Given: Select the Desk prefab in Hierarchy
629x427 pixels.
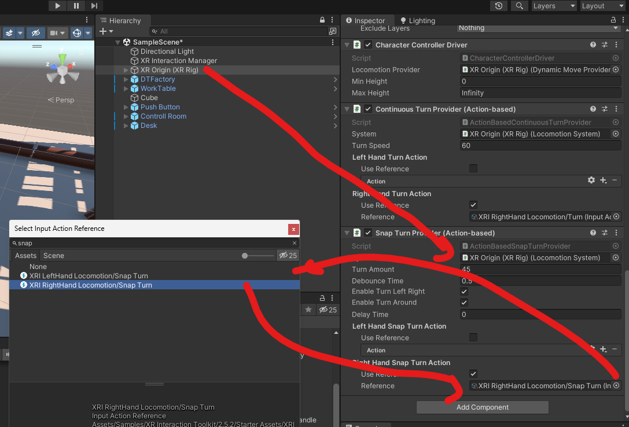Looking at the screenshot, I should coord(148,126).
